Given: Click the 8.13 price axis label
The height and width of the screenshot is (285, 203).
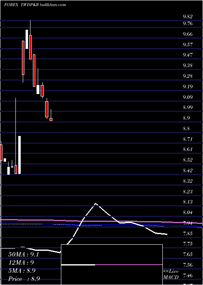Looking at the screenshot, I should (188, 202).
